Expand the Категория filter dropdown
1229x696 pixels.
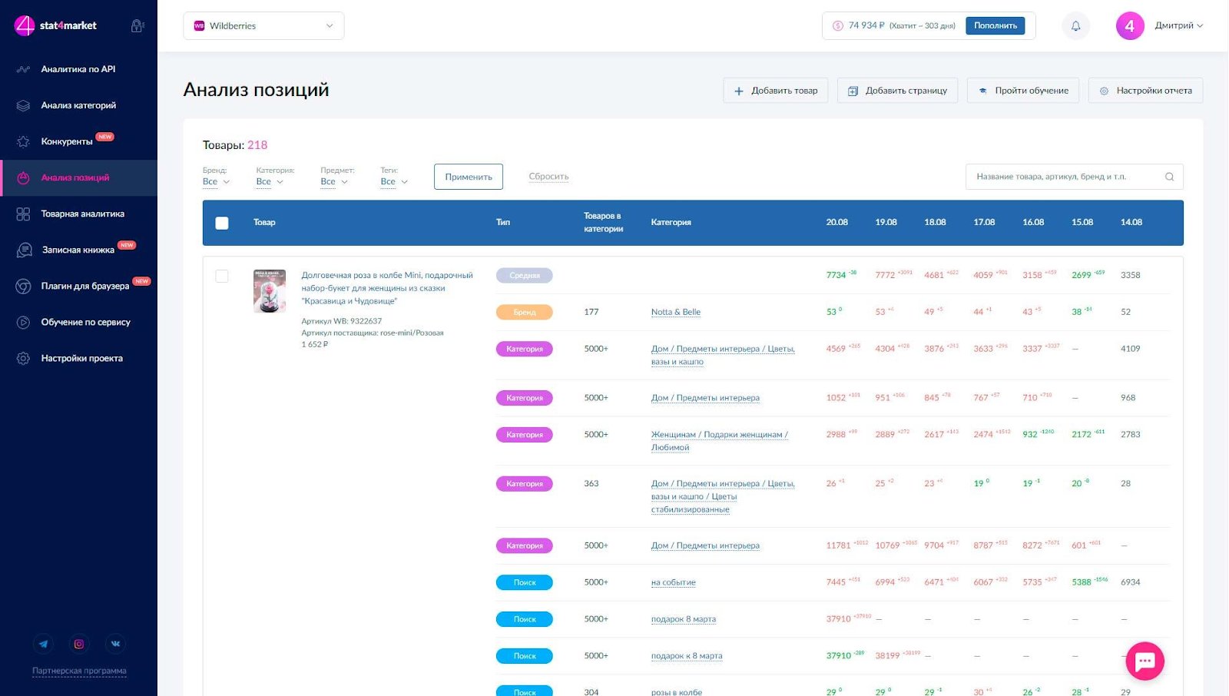(270, 182)
